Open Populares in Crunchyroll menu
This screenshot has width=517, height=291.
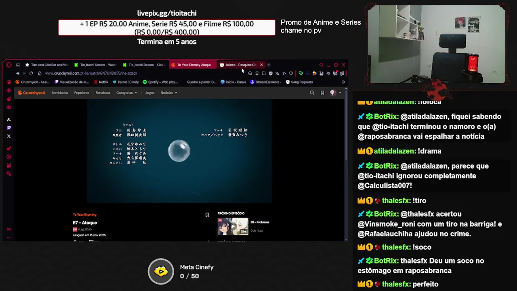[x=82, y=93]
